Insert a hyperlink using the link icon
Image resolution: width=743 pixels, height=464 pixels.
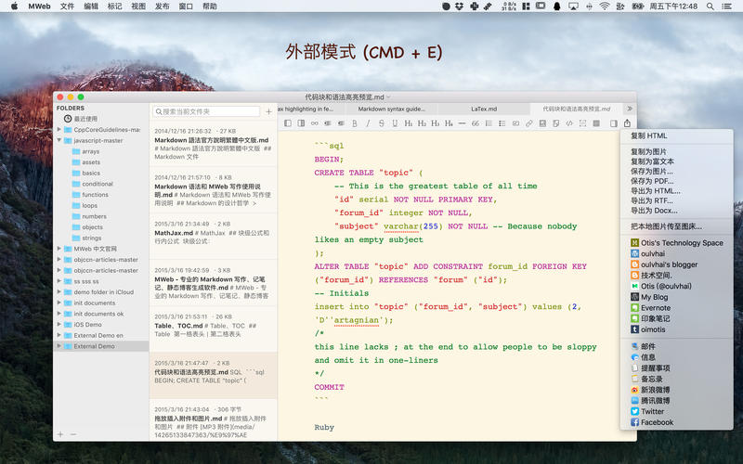pyautogui.click(x=529, y=122)
